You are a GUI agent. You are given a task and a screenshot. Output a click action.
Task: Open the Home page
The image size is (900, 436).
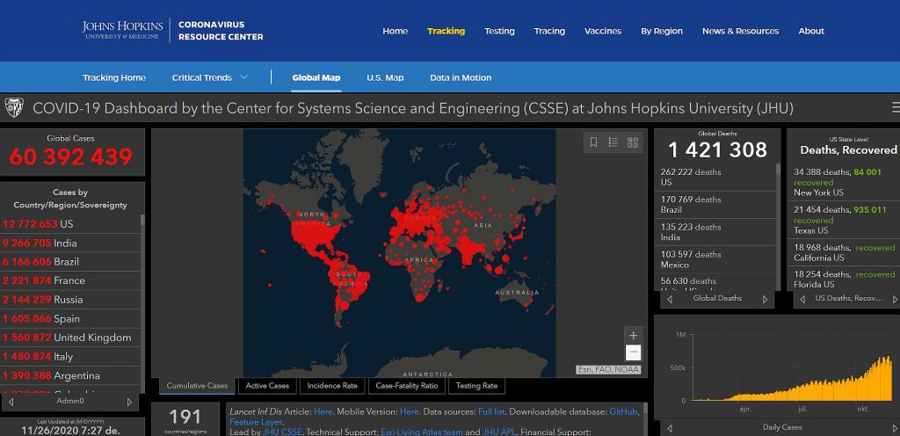pos(395,31)
